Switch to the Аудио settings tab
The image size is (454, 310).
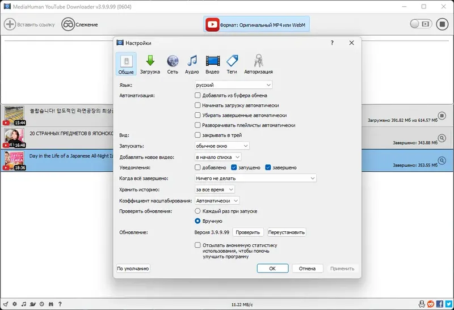(192, 64)
